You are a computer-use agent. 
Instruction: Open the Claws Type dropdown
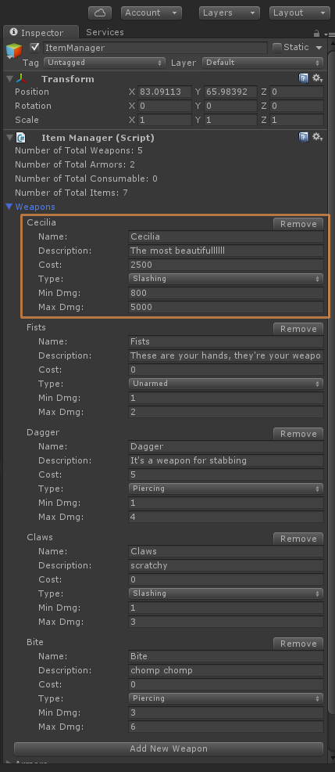[x=226, y=593]
